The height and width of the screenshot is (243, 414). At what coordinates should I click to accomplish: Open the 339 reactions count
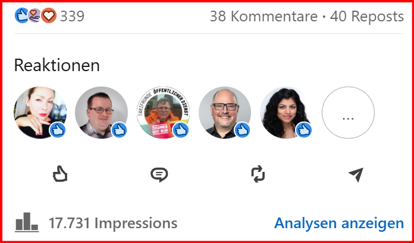(x=72, y=17)
